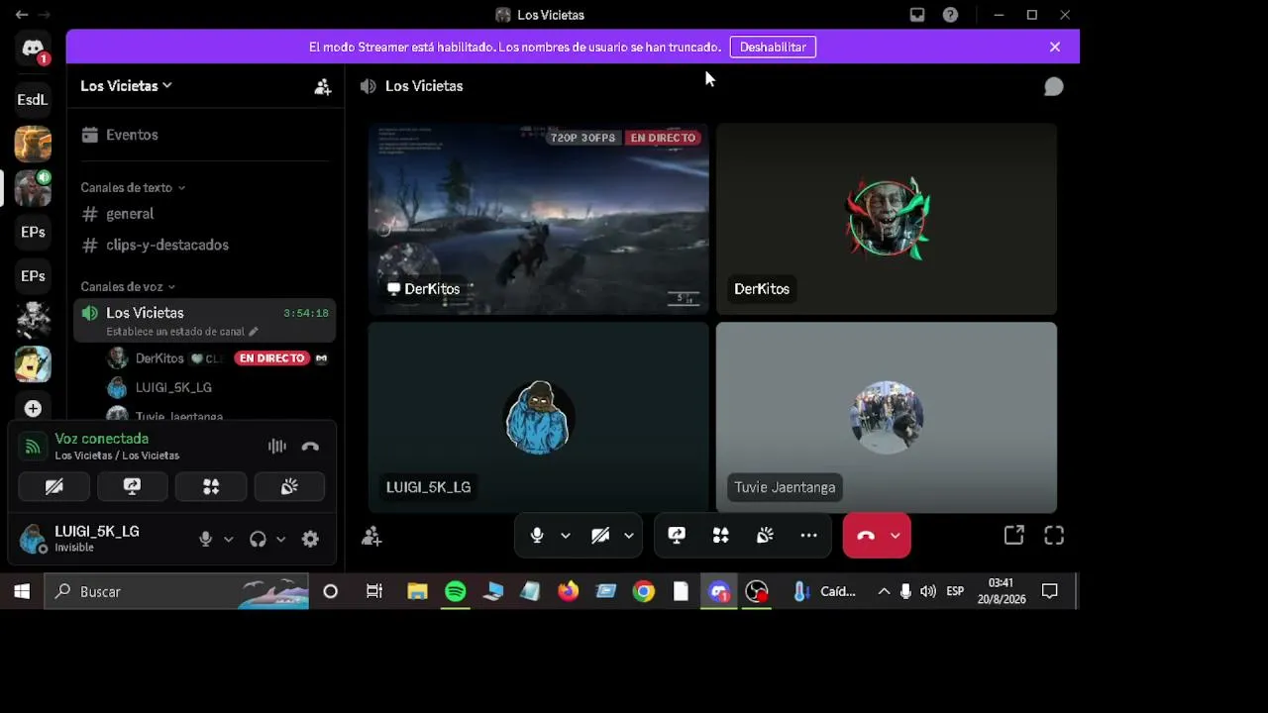Open the server with the Pikachu avatar
Screen dimensions: 1268x713
pyautogui.click(x=33, y=144)
